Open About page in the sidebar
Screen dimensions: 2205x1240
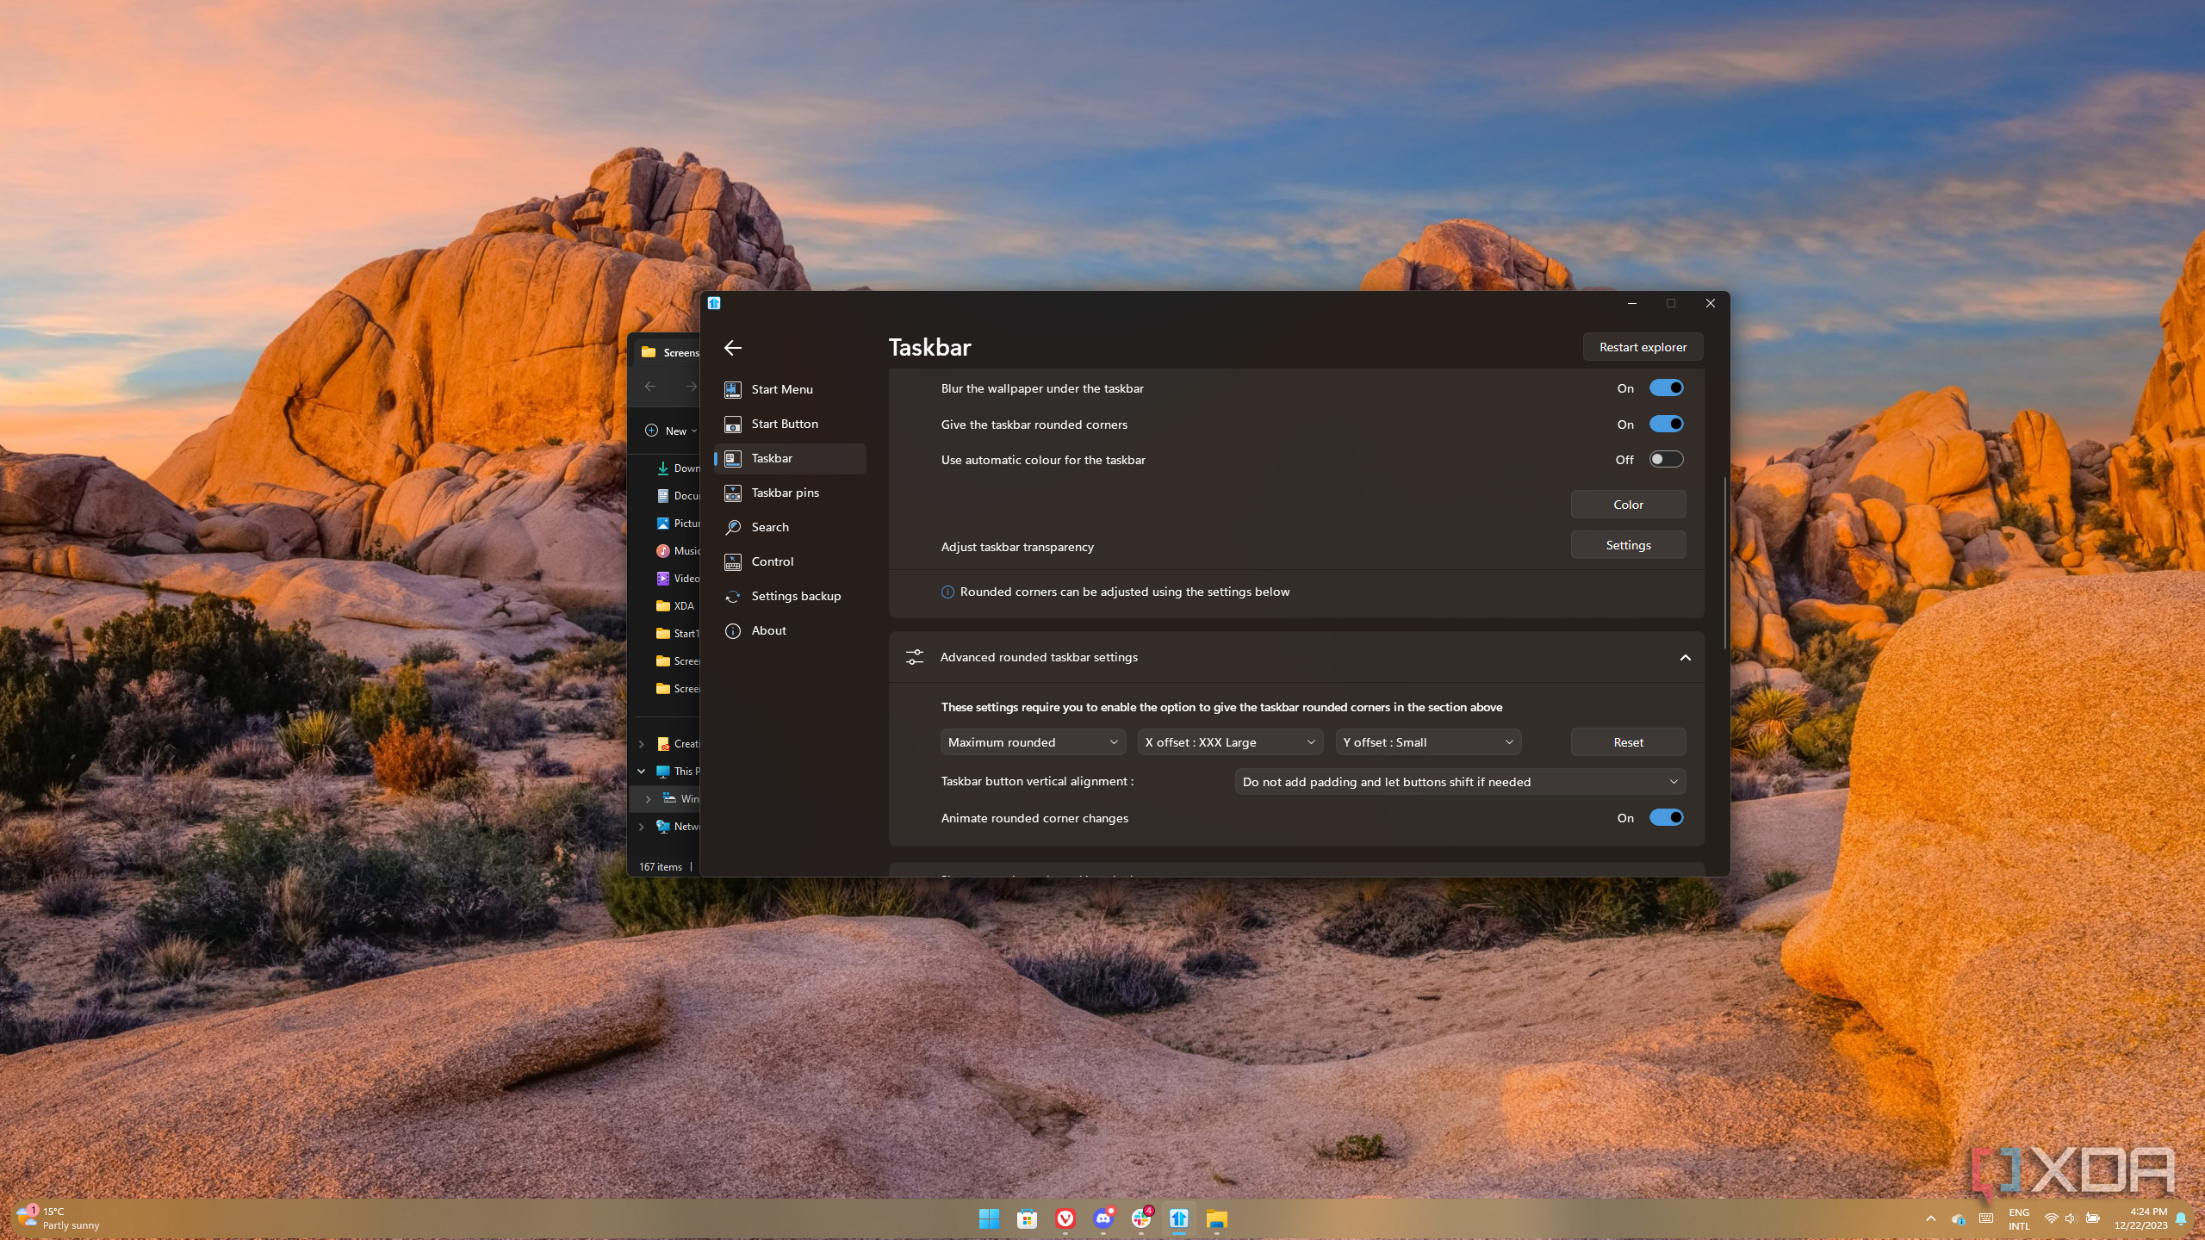(x=790, y=630)
